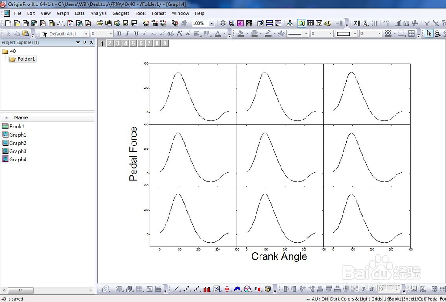
Task: Open a project with the yellow folder icon
Action: 99,23
